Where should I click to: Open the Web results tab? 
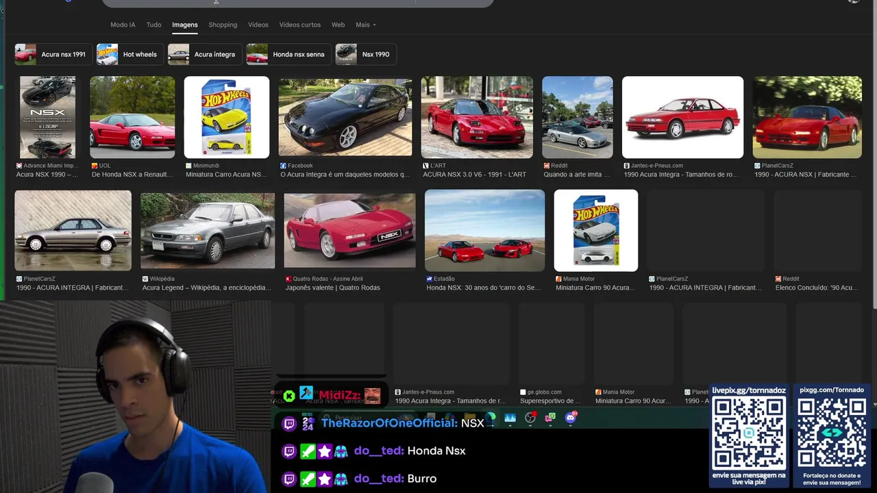pyautogui.click(x=338, y=25)
